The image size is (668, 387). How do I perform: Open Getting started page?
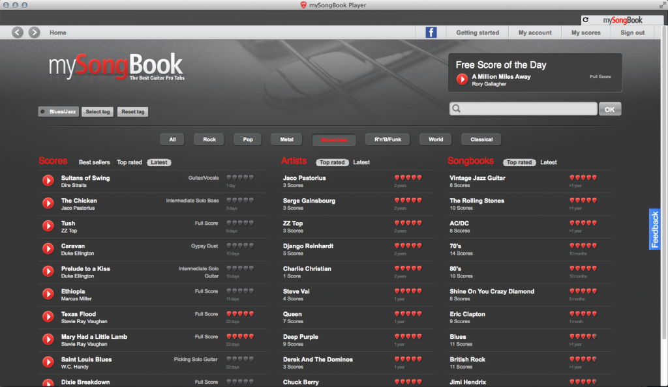(478, 33)
